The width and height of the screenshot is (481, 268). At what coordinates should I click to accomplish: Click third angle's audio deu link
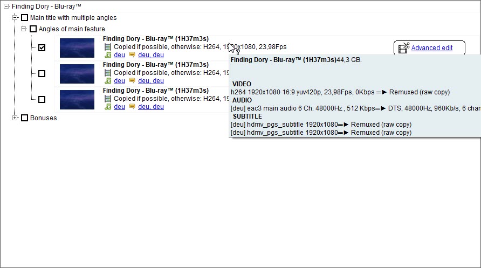(x=119, y=106)
